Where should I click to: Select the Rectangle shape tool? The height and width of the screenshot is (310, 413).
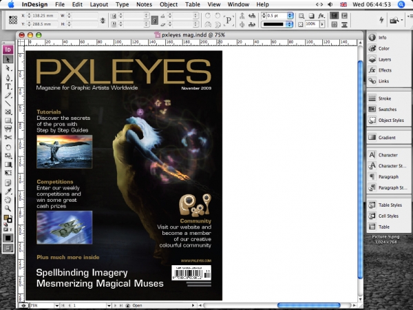point(8,121)
